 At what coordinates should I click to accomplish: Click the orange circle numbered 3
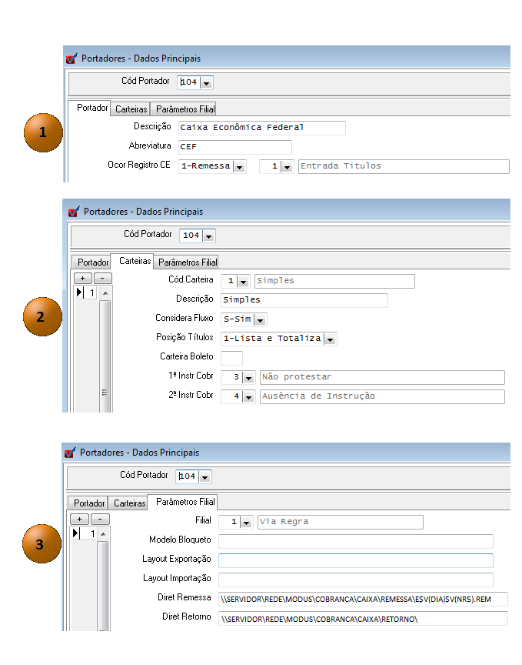(x=42, y=543)
